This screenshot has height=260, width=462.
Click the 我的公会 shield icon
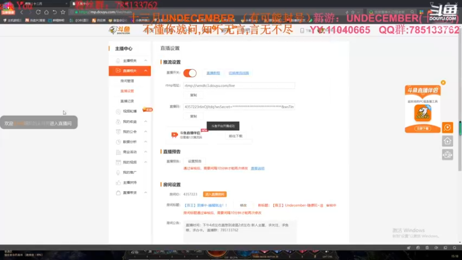tap(118, 132)
